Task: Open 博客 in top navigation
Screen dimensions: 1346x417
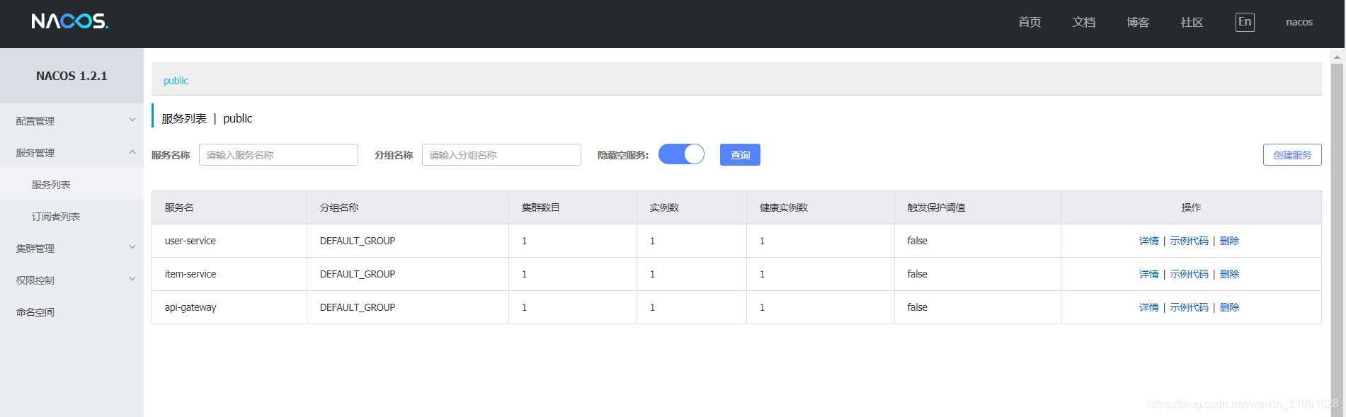Action: (x=1138, y=22)
